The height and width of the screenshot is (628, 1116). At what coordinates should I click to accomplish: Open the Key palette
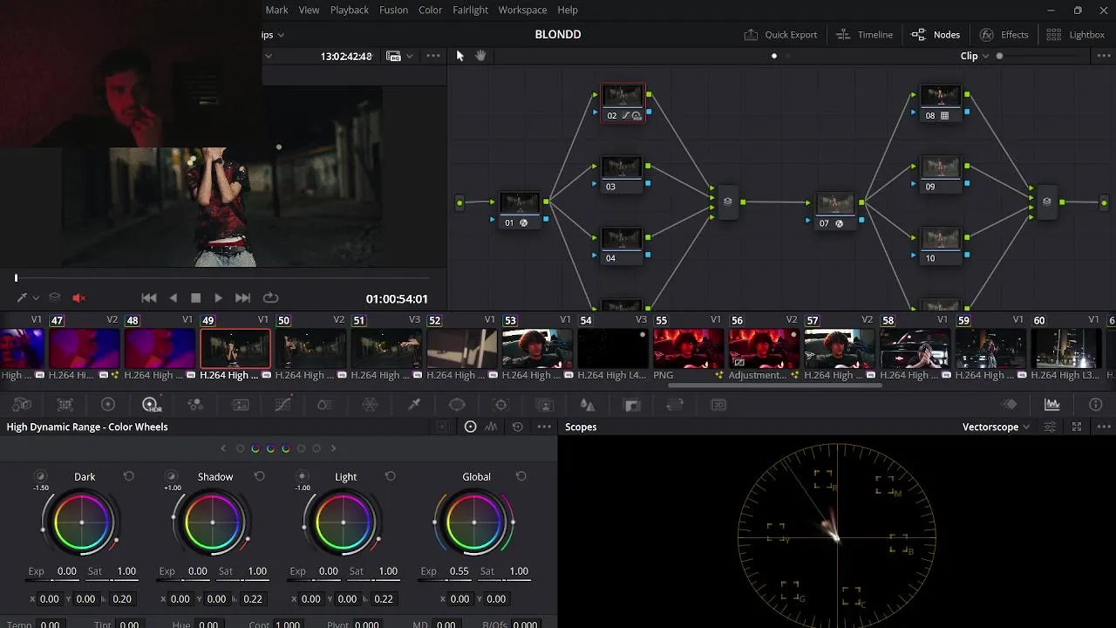click(x=632, y=405)
